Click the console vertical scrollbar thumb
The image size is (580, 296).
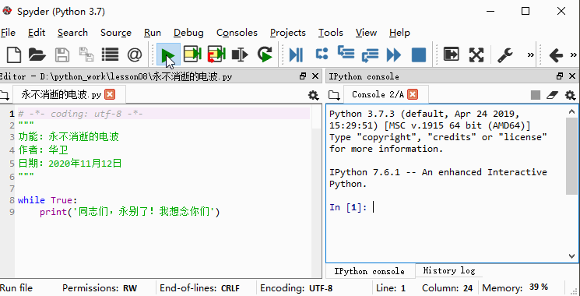click(x=571, y=156)
